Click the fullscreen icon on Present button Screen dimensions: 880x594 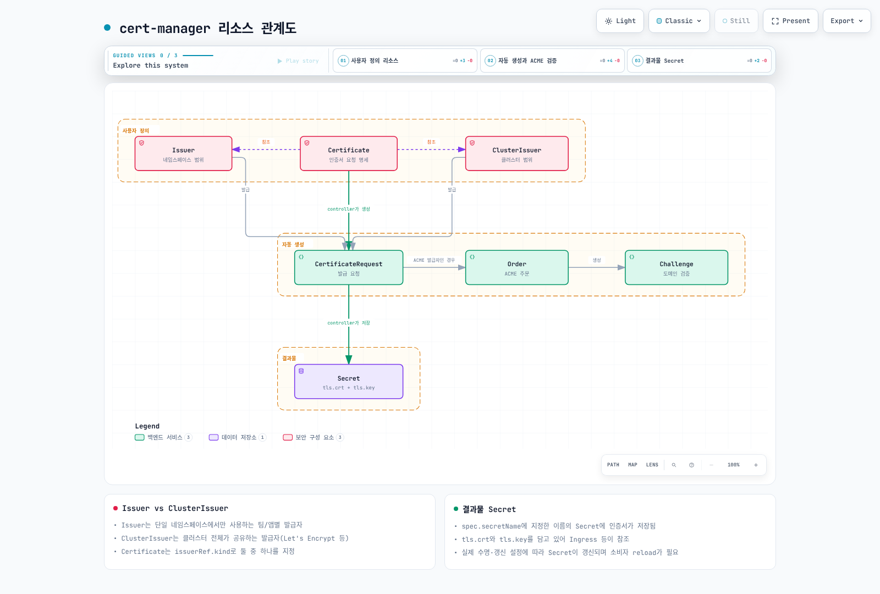(775, 21)
